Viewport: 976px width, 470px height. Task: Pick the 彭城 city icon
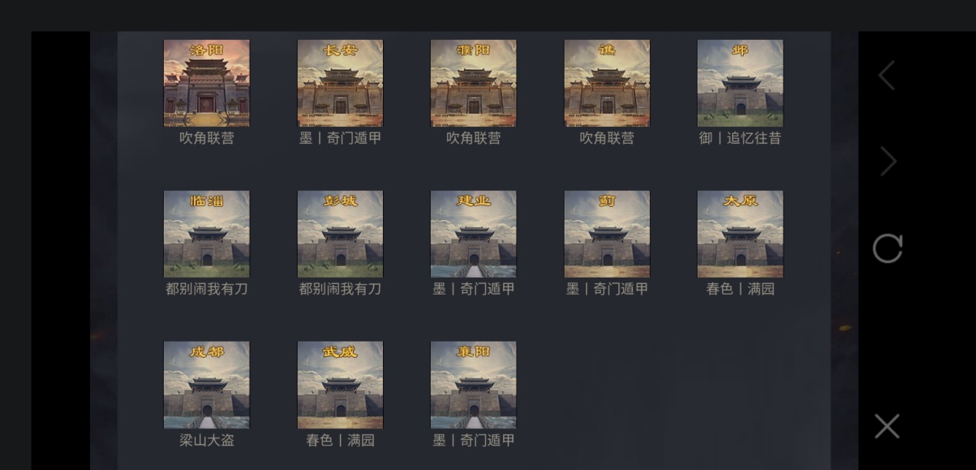pyautogui.click(x=340, y=234)
